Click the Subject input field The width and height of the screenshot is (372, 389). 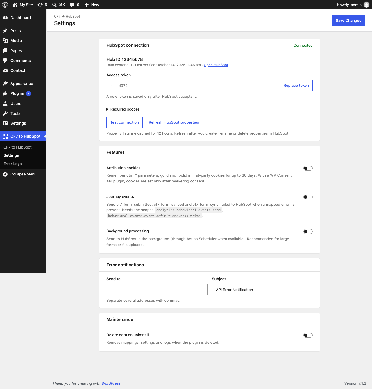click(x=262, y=290)
